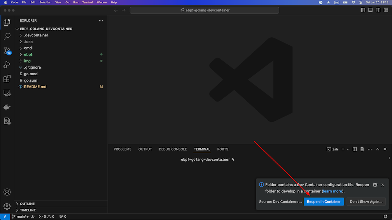This screenshot has width=392, height=220.
Task: Go forward with the navigation arrow
Action: tap(124, 10)
